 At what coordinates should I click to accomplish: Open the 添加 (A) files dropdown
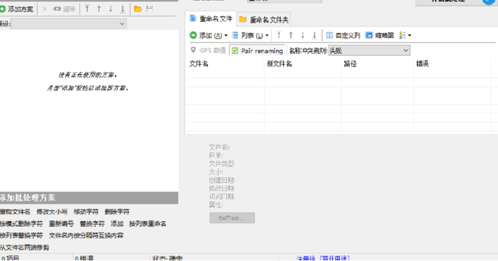[x=209, y=35]
